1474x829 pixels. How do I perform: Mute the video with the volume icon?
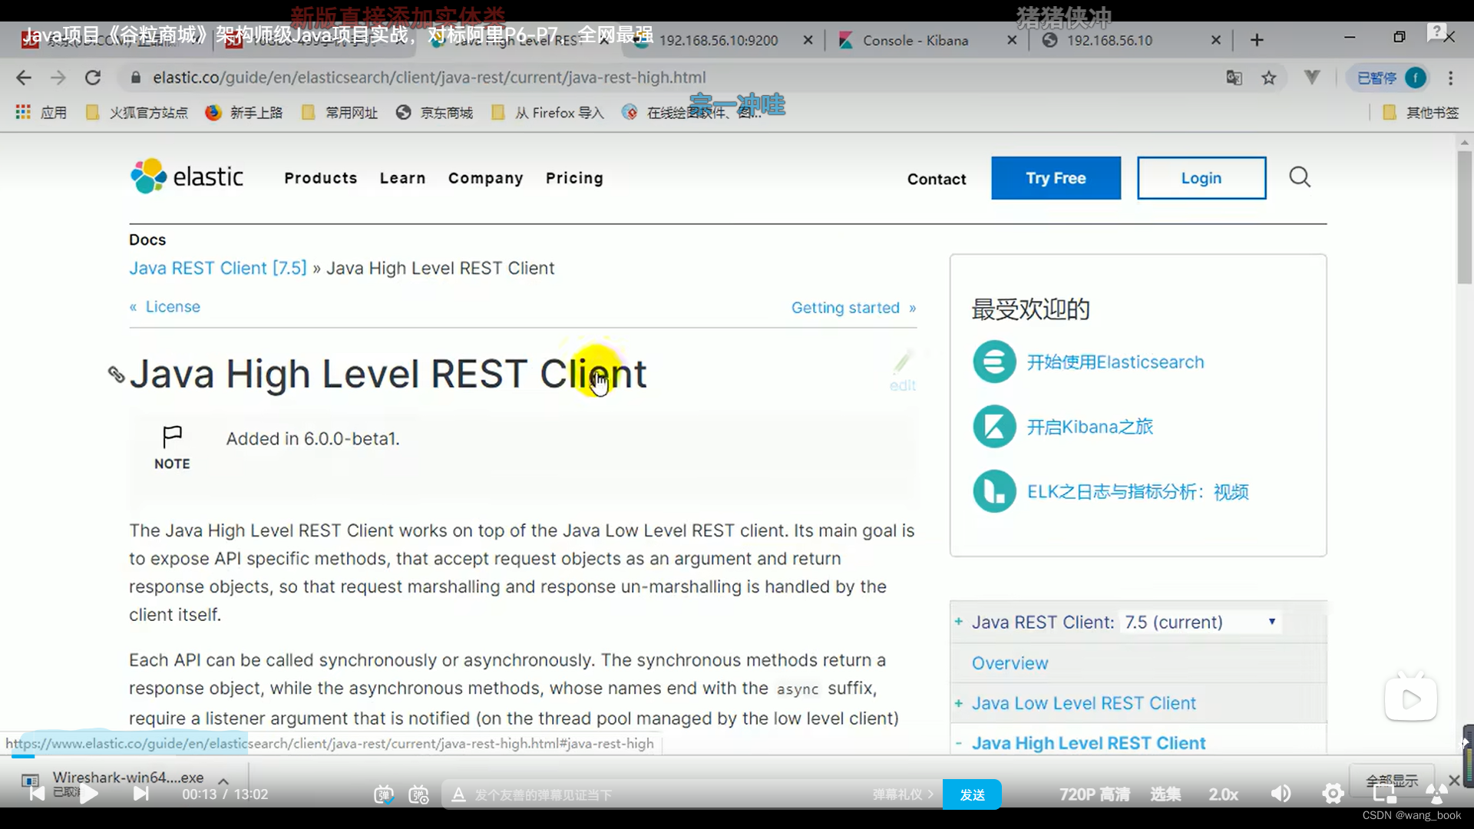[1281, 794]
